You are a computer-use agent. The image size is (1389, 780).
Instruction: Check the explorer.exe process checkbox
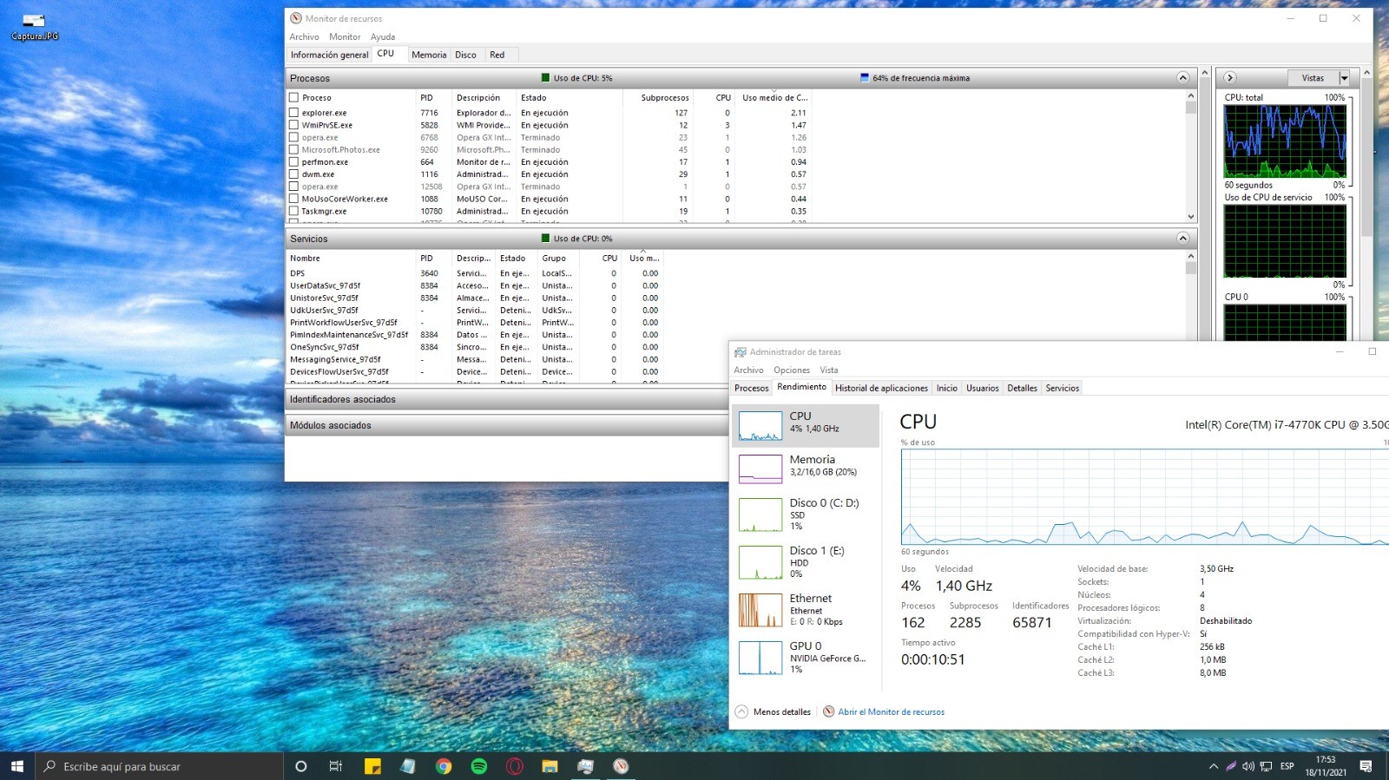[x=293, y=113]
